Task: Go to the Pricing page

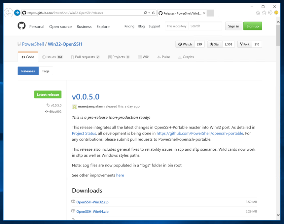Action: (129, 26)
